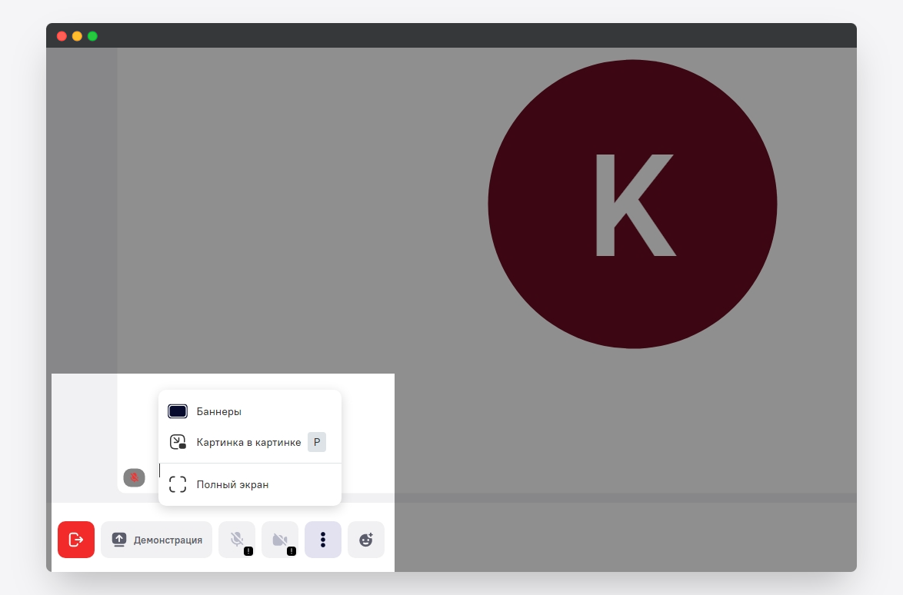Click the full screen brackets icon
903x595 pixels.
tap(178, 484)
